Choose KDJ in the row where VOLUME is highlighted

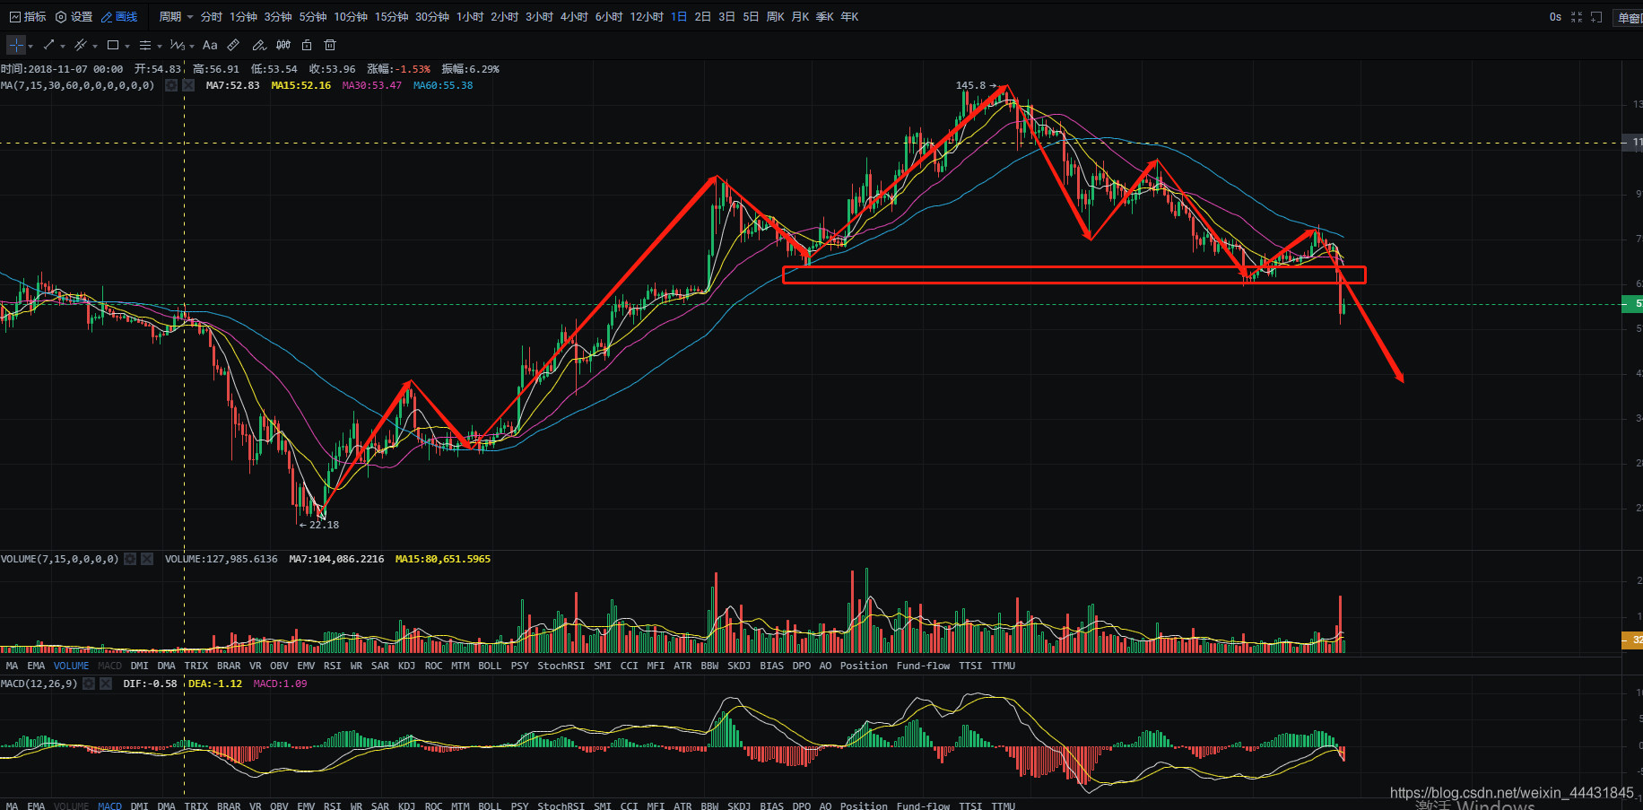(x=406, y=666)
